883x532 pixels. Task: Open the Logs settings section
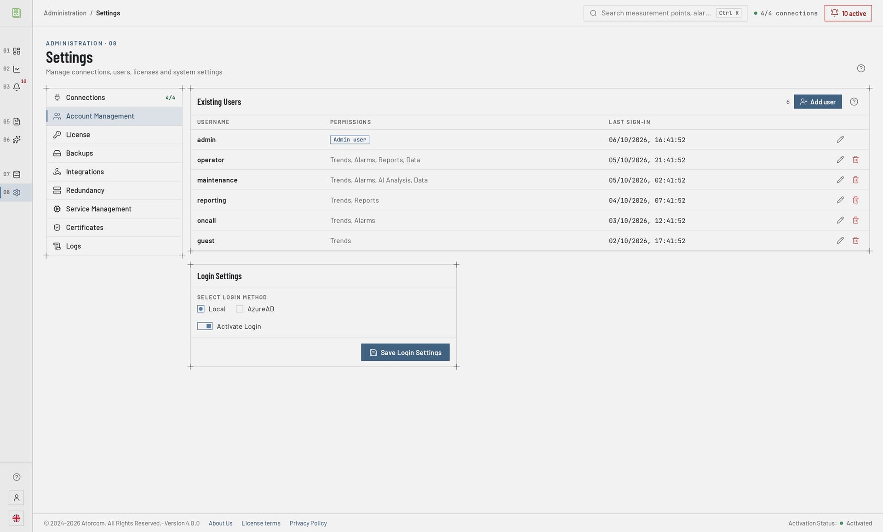pyautogui.click(x=114, y=246)
